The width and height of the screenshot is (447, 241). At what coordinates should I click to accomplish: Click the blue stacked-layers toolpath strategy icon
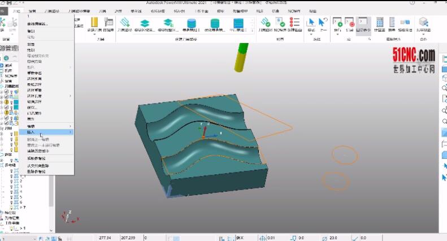pyautogui.click(x=145, y=23)
